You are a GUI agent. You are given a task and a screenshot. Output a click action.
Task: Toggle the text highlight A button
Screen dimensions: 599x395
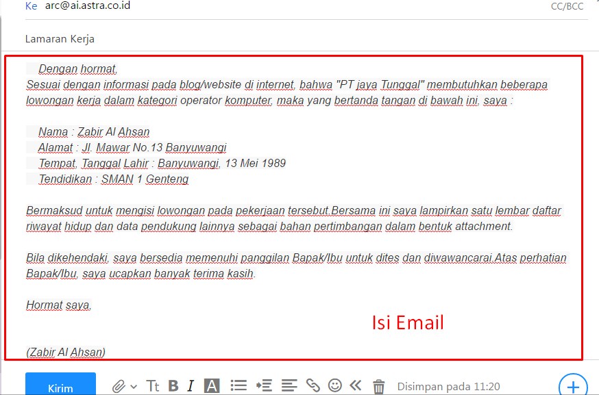pyautogui.click(x=211, y=385)
